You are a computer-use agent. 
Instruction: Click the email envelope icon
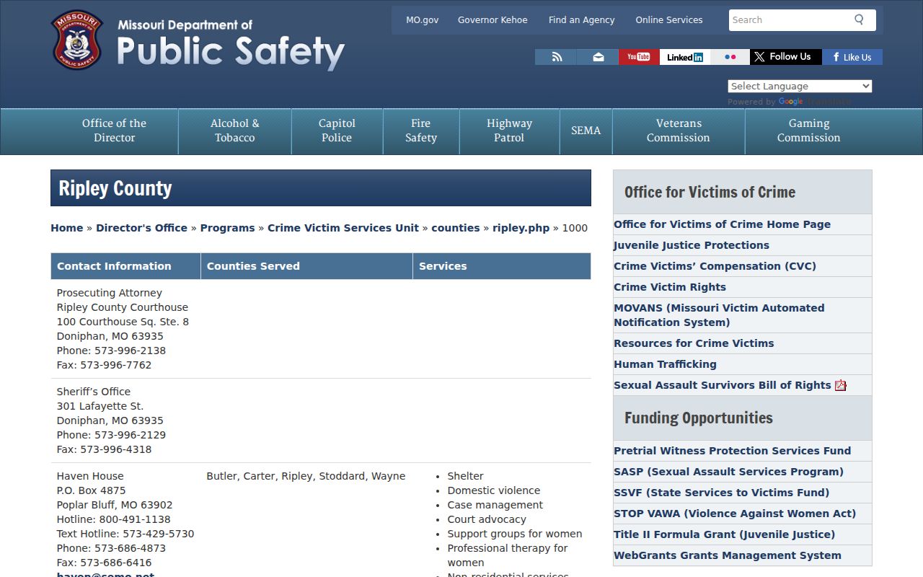(x=598, y=57)
